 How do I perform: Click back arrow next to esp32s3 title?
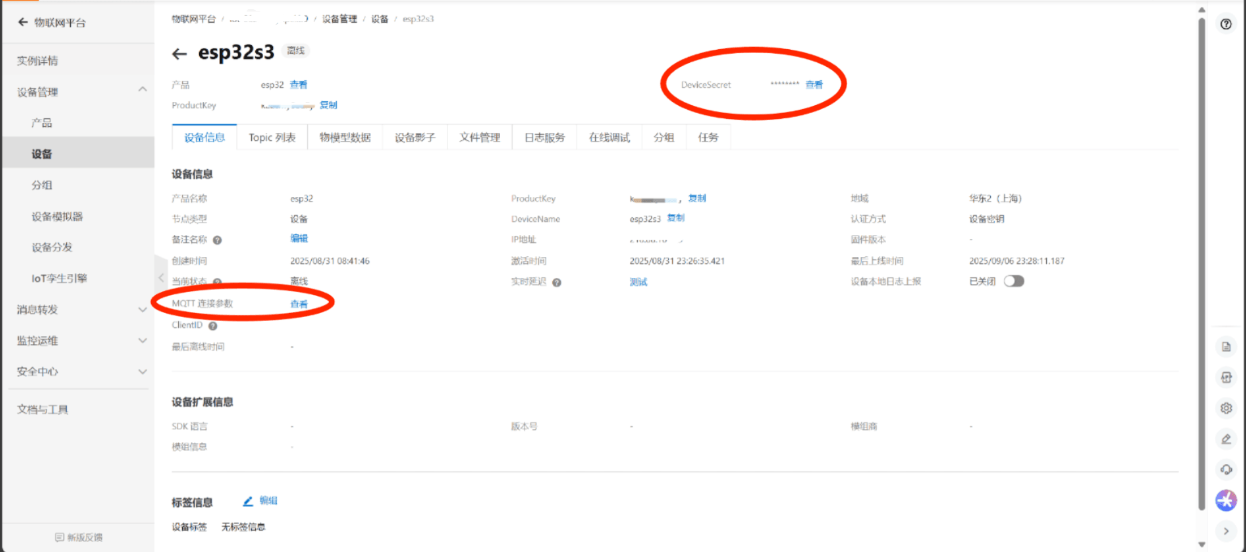(179, 54)
